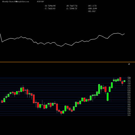This screenshot has width=135, height=135.
Task: Click the OH: 2.09 value
Action: [x=92, y=9]
